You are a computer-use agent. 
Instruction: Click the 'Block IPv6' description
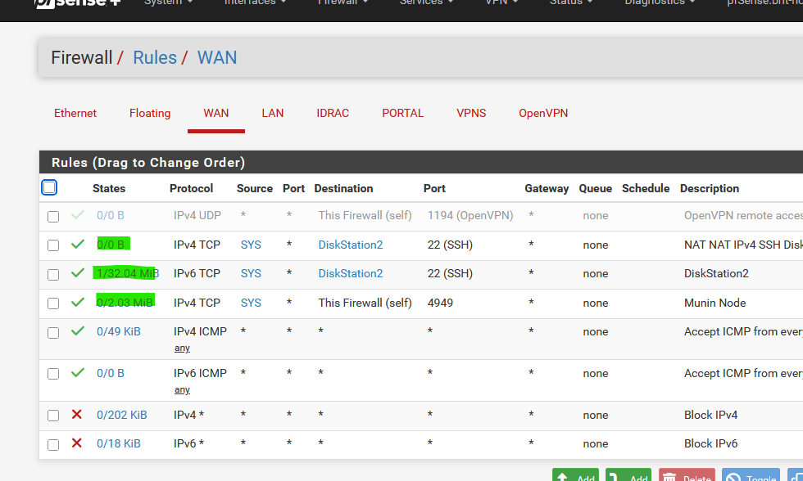pos(711,443)
